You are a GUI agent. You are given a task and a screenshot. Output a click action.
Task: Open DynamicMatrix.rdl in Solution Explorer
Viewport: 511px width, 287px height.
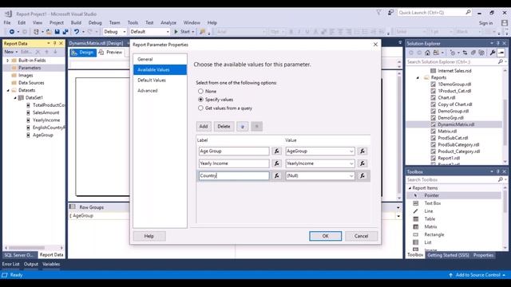point(456,124)
